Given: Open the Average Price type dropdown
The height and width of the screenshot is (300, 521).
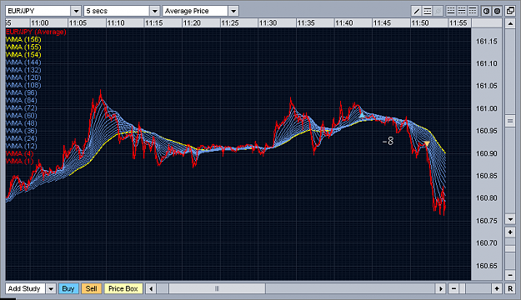Looking at the screenshot, I should 233,11.
